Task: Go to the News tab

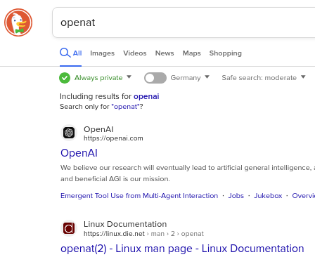Action: 165,53
